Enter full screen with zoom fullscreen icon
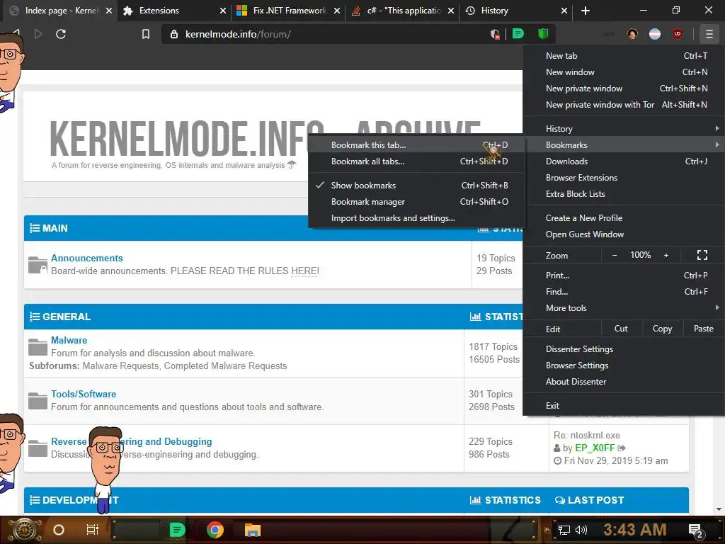Viewport: 725px width, 544px height. (x=702, y=255)
